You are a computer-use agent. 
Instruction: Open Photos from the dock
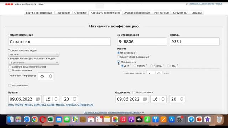[x=115, y=119]
